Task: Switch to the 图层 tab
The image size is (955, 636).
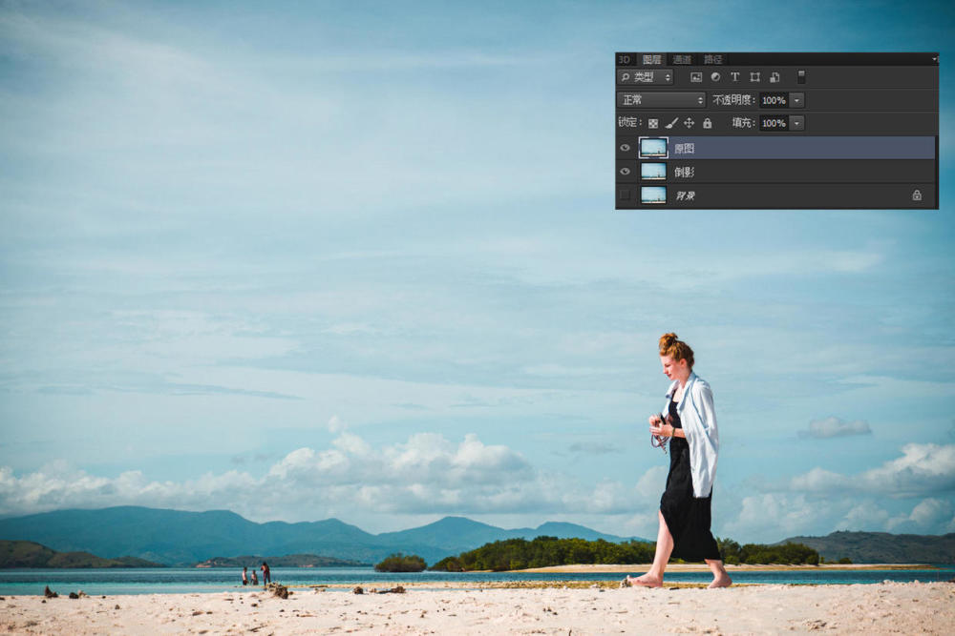Action: [651, 59]
